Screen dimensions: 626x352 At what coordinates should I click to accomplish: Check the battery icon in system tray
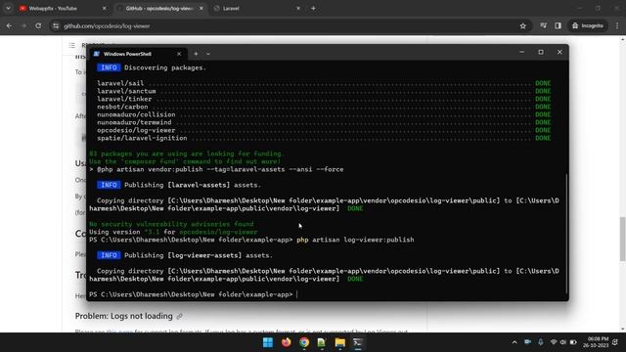point(573,342)
